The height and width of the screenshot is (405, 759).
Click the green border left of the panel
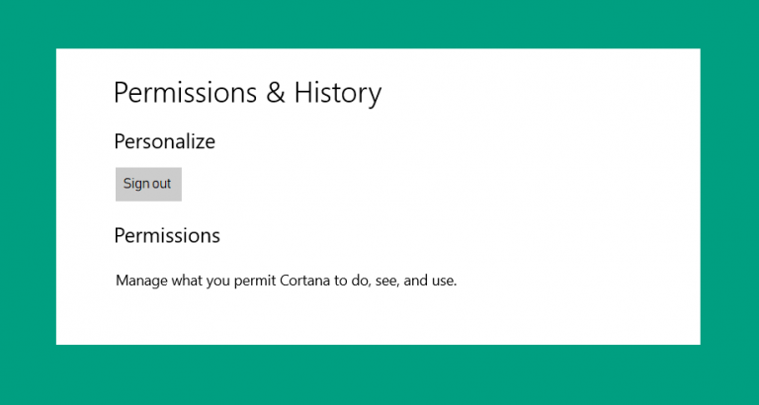pyautogui.click(x=28, y=197)
